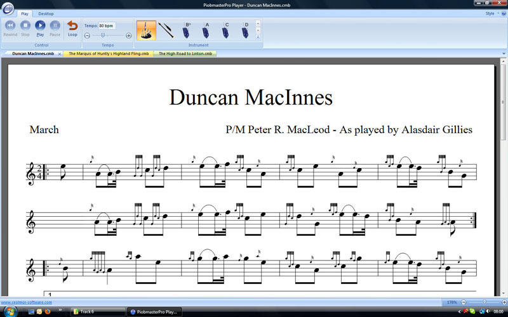Viewport: 508px width, 317px height.
Task: Select the full bagpipes instrument
Action: pos(145,30)
